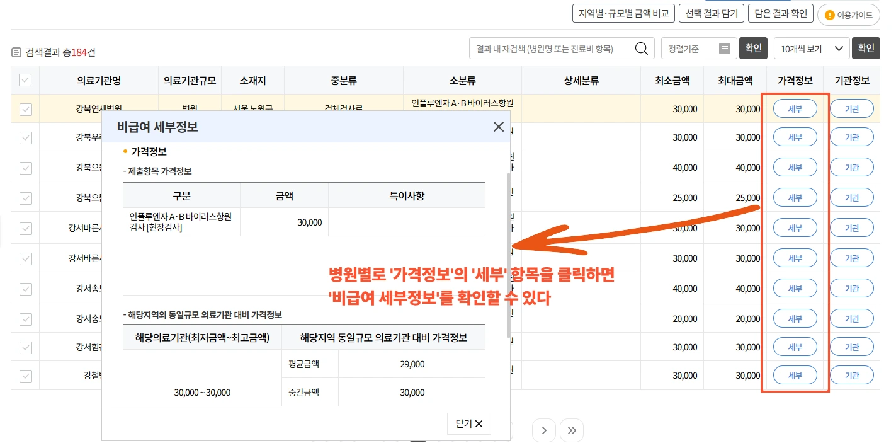The height and width of the screenshot is (443, 896).
Task: Jump to the last page double-arrow
Action: click(571, 430)
